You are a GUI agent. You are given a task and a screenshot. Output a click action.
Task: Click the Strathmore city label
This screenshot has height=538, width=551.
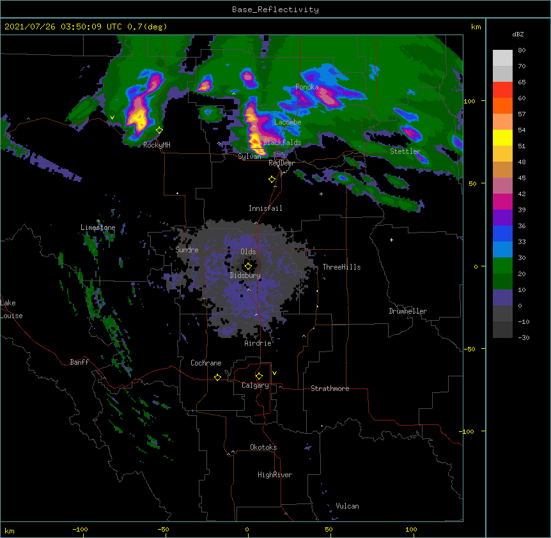point(330,388)
